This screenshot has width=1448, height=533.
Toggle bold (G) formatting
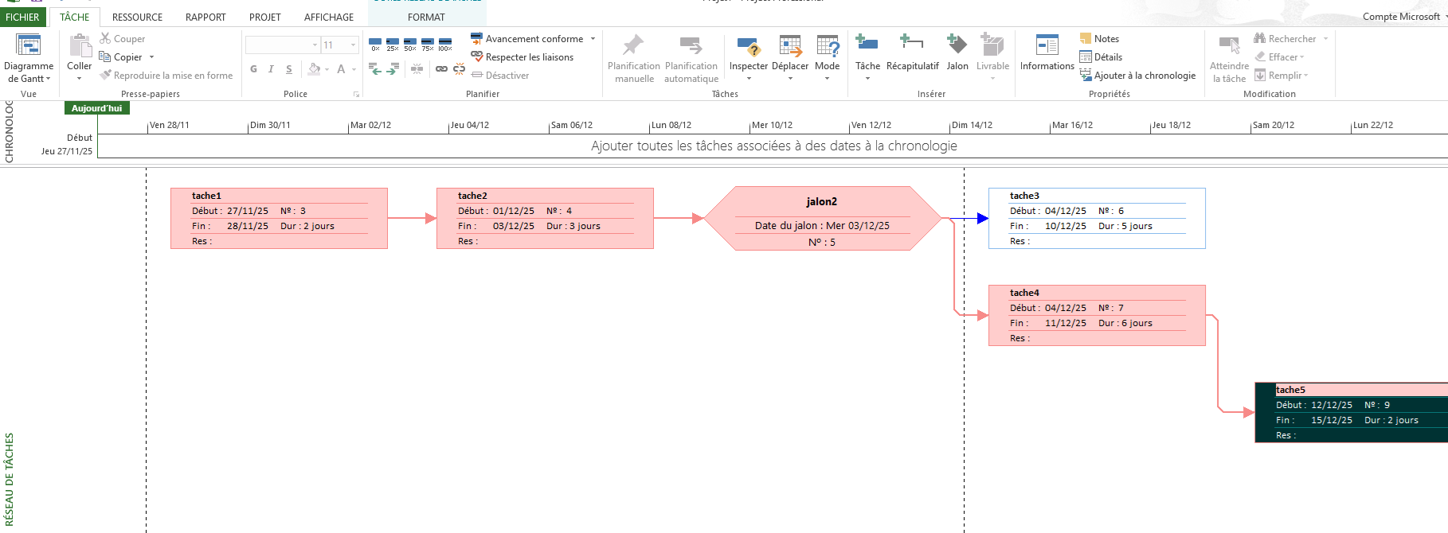coord(253,69)
